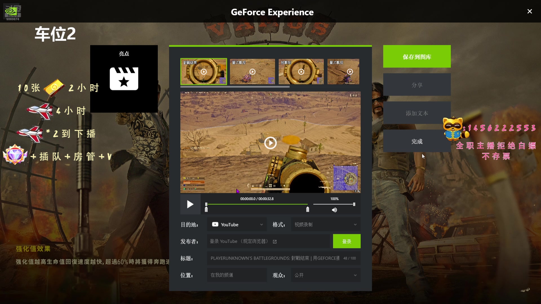Click the 100% volume value
This screenshot has width=541, height=304.
pyautogui.click(x=334, y=199)
